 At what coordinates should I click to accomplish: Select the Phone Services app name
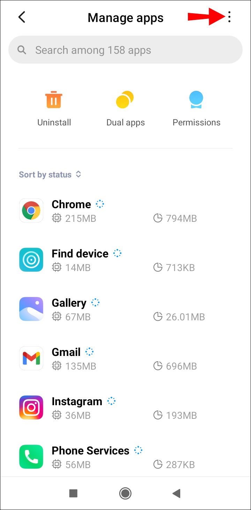(x=90, y=451)
